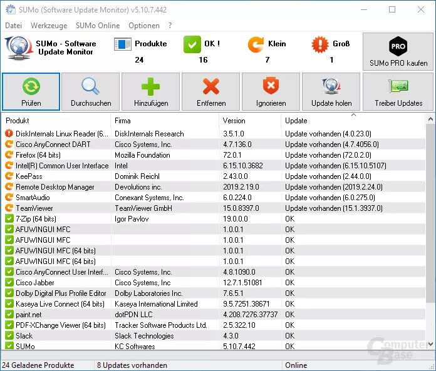Image resolution: width=436 pixels, height=371 pixels.
Task: Select 'Cisco AnyConnect User Interf...' row name
Action: [62, 272]
